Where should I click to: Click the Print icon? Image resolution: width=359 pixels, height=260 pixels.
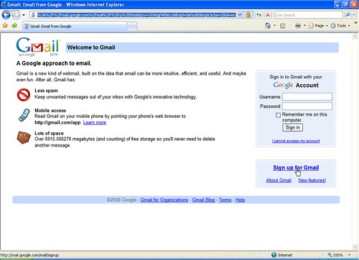pyautogui.click(x=298, y=25)
